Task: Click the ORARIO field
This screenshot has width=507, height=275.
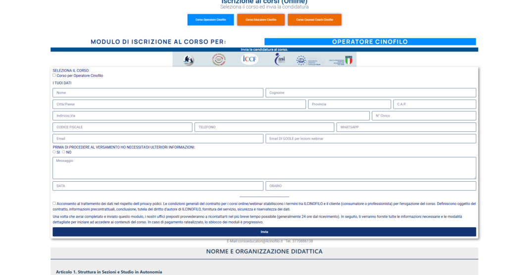Action: [370, 186]
